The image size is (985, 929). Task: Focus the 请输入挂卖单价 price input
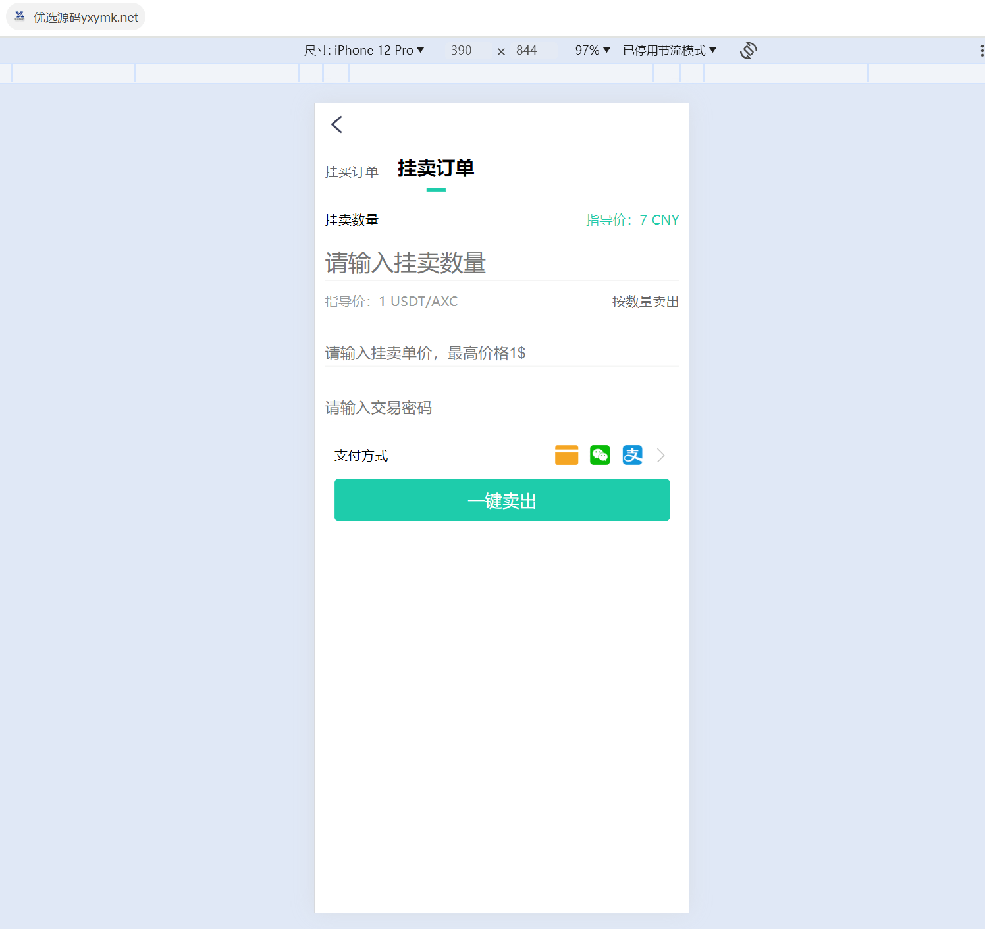click(502, 353)
